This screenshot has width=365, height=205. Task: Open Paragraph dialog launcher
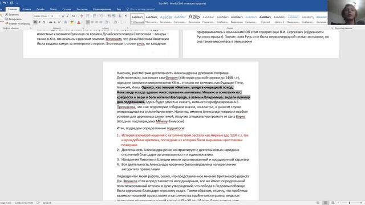pyautogui.click(x=128, y=28)
